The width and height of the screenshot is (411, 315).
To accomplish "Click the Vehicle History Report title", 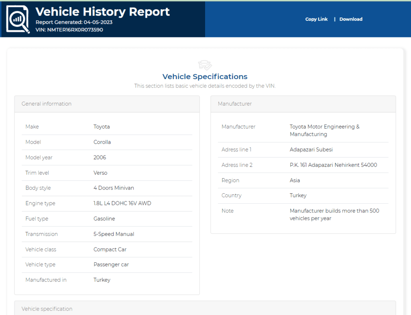I will coord(102,12).
